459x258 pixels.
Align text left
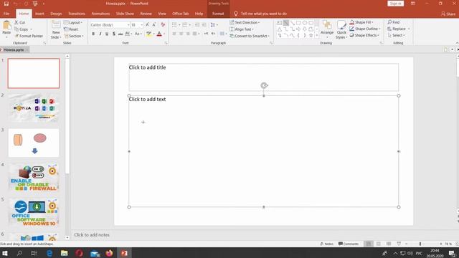click(174, 34)
